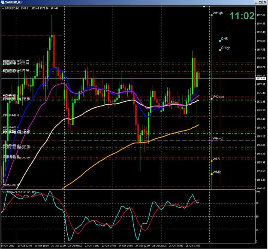This screenshot has height=249, width=268.
Task: Click the 23 Oct 03:00 time label
Action: tap(75, 246)
